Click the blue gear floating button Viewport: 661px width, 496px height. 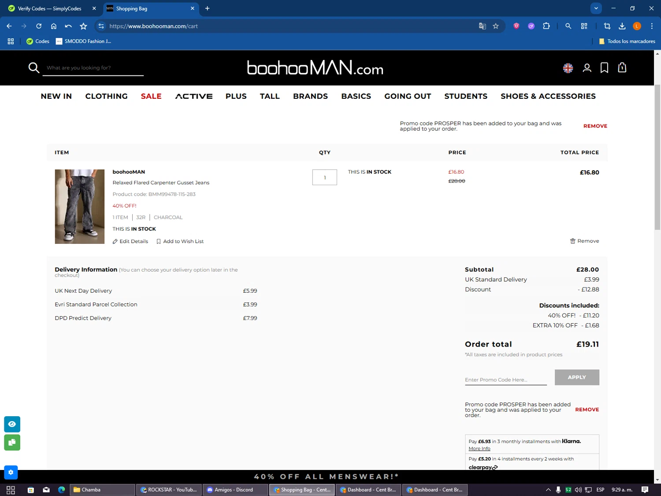pyautogui.click(x=11, y=472)
